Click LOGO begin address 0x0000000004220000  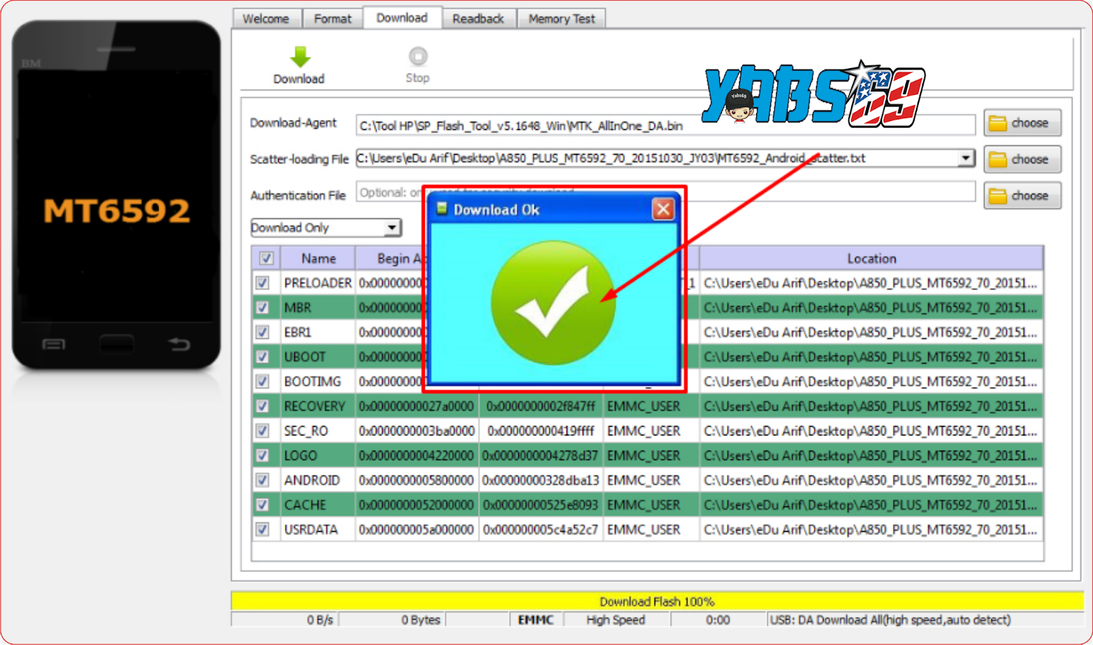tap(417, 455)
